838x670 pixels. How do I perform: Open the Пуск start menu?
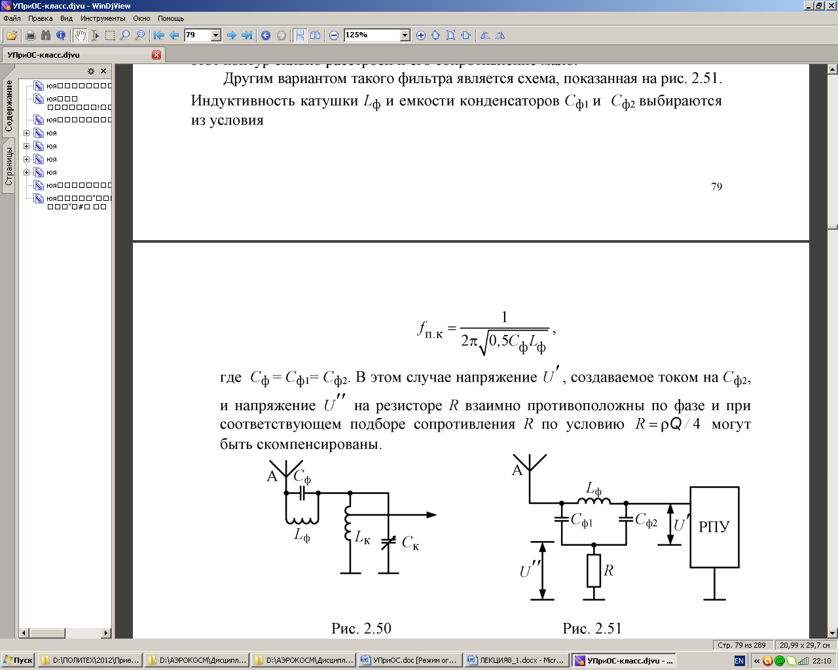point(18,661)
